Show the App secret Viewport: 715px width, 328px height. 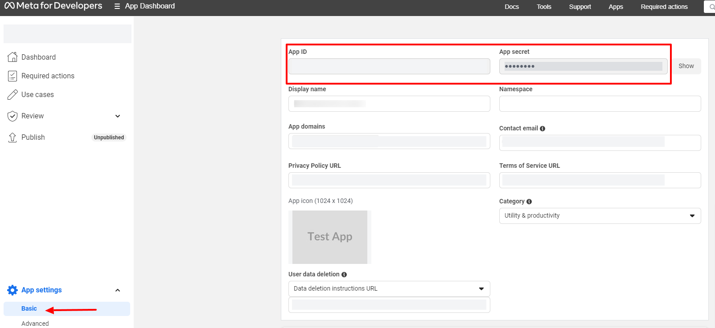(x=686, y=66)
